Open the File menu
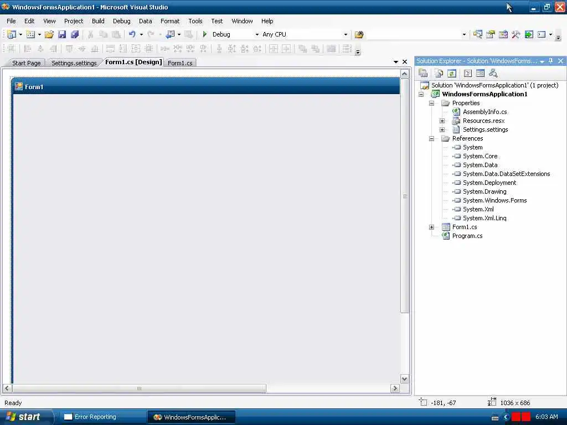Image resolution: width=567 pixels, height=425 pixels. [x=11, y=21]
